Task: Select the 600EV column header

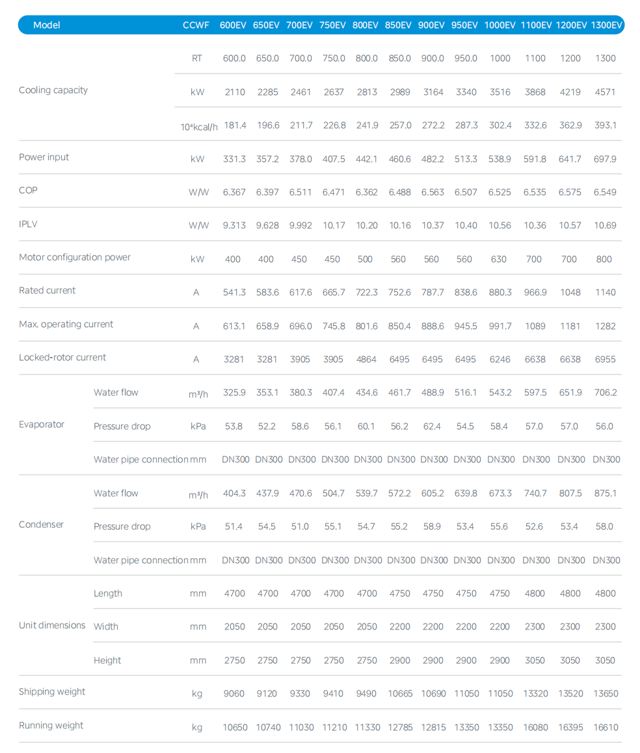Action: tap(233, 25)
